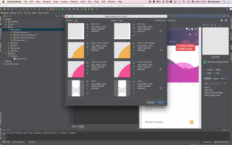Image resolution: width=232 pixels, height=145 pixels.
Task: Click the Find magnifier toolbar icon
Action: (x=31, y=9)
